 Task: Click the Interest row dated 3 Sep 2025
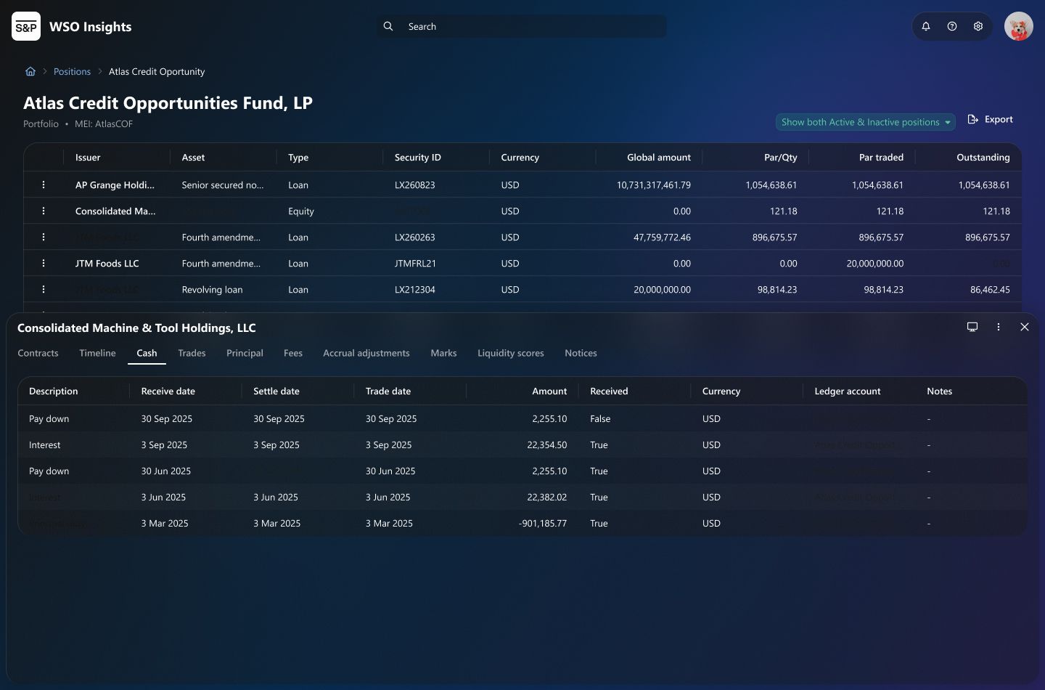coord(522,445)
